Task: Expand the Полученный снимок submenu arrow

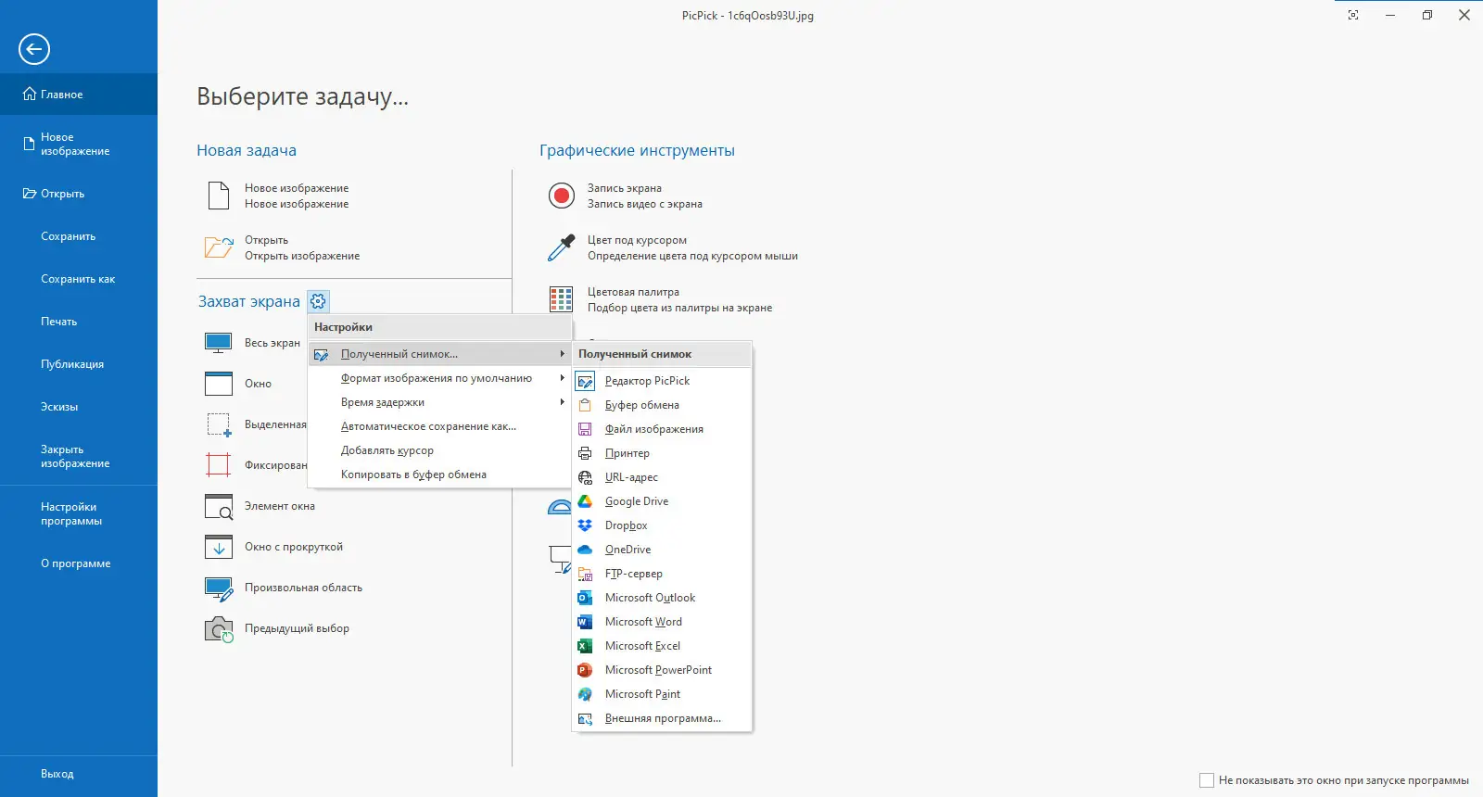Action: click(562, 354)
